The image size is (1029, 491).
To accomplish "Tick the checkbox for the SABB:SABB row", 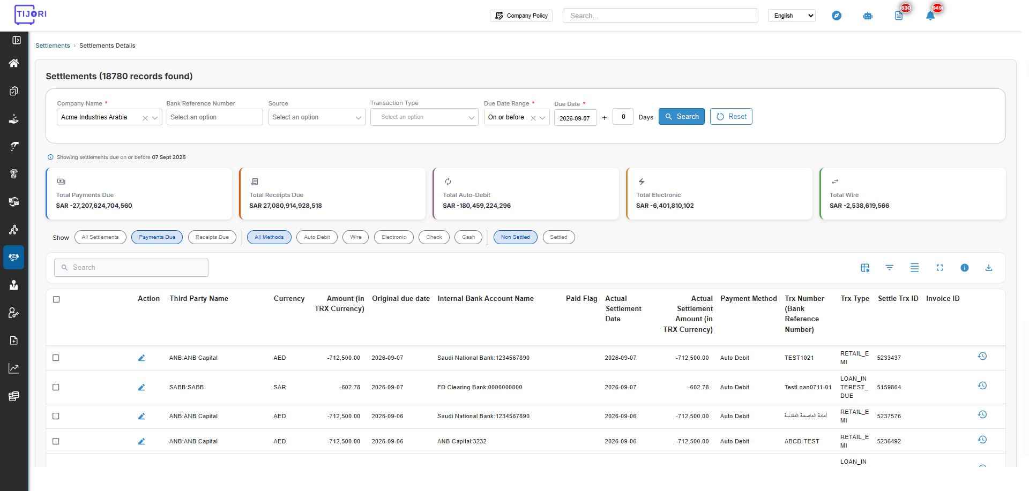I will 56,387.
